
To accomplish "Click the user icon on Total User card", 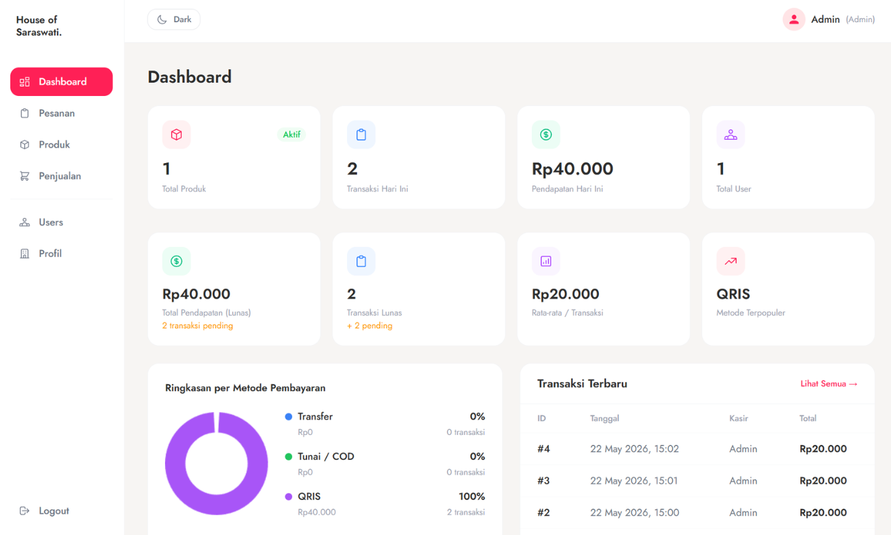I will coord(731,135).
